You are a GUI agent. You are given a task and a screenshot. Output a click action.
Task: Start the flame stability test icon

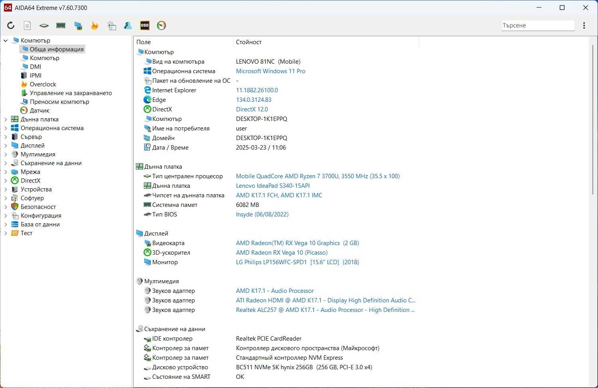(94, 25)
